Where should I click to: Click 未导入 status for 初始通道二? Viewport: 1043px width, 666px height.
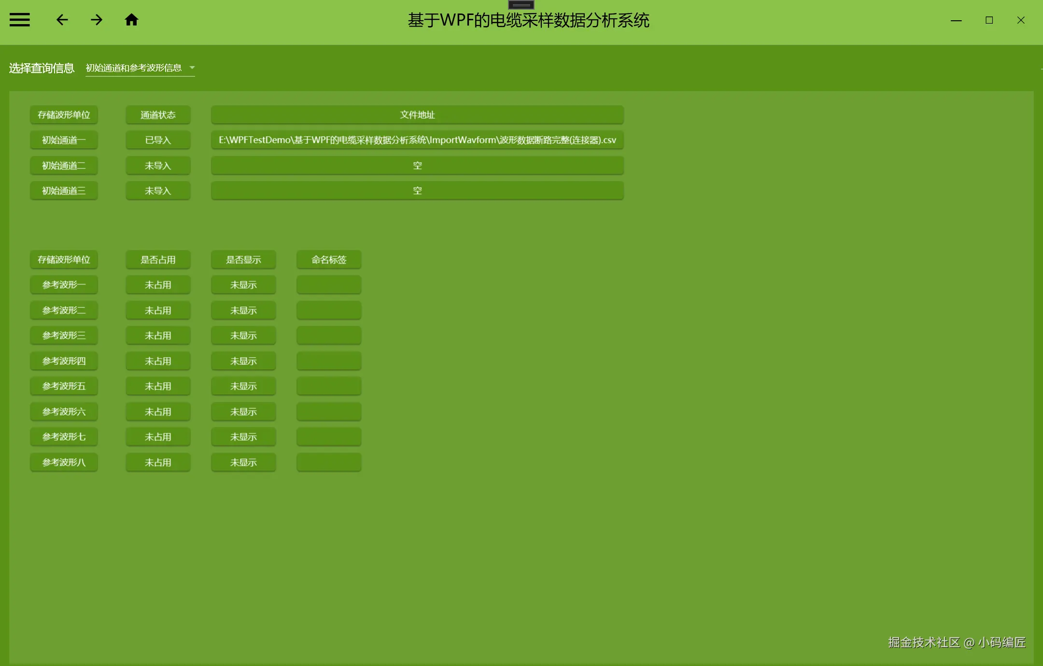click(158, 166)
